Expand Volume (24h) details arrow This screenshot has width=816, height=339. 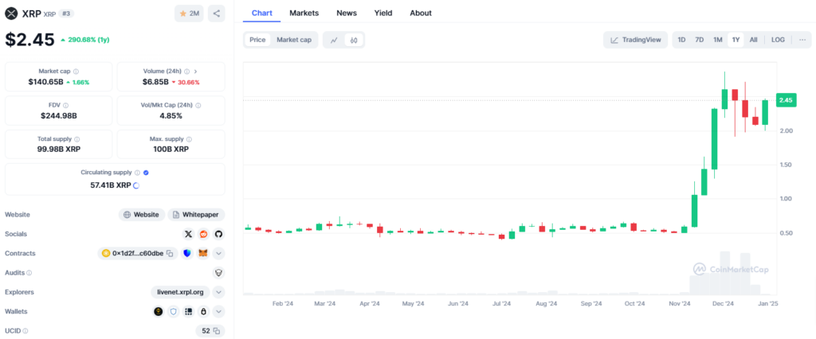tap(195, 72)
